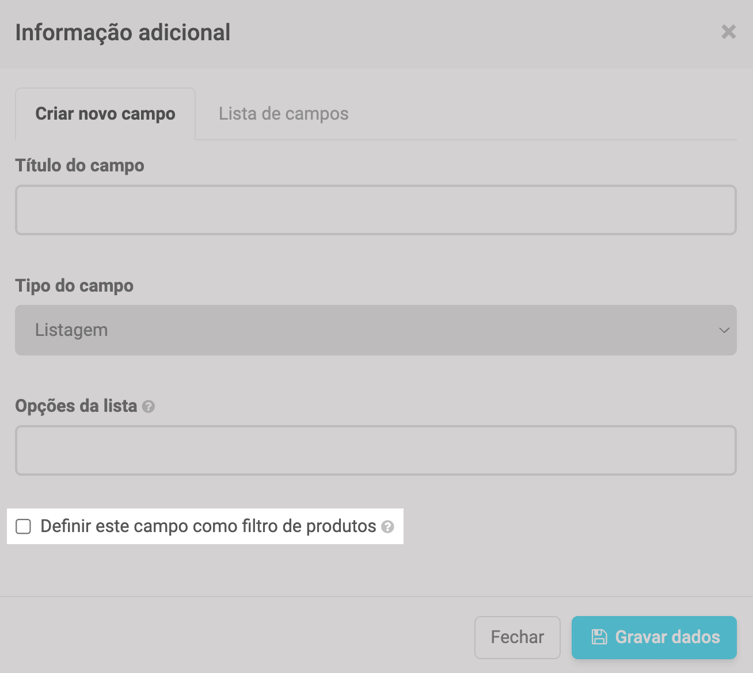Click the Informação adicional dialog title

coord(123,33)
